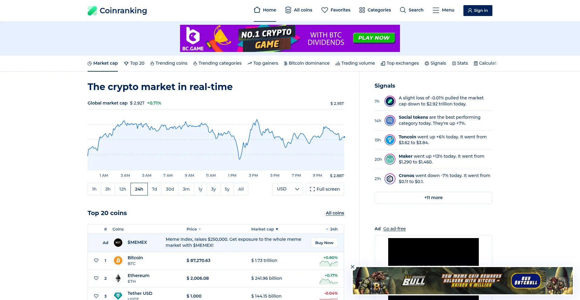Open Favorites using the heart icon
Viewport: 580px width, 300px height.
(325, 10)
